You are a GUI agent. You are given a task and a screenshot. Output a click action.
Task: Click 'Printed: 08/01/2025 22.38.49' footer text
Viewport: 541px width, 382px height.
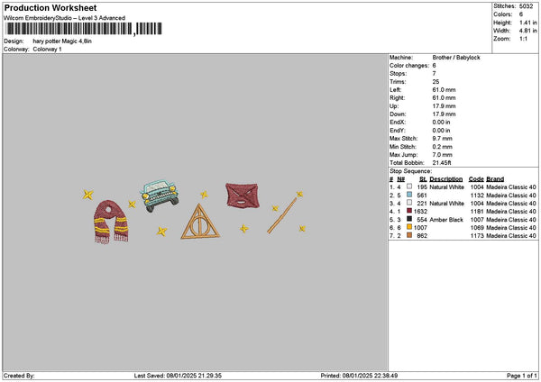[x=359, y=376]
